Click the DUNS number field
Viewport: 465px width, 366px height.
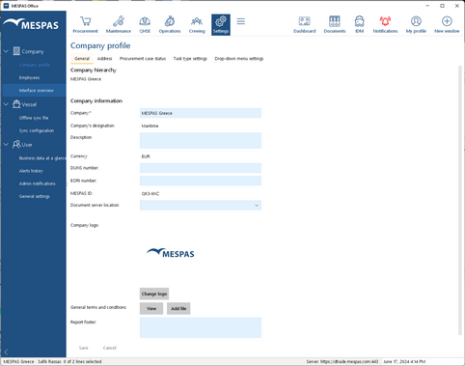tap(201, 168)
